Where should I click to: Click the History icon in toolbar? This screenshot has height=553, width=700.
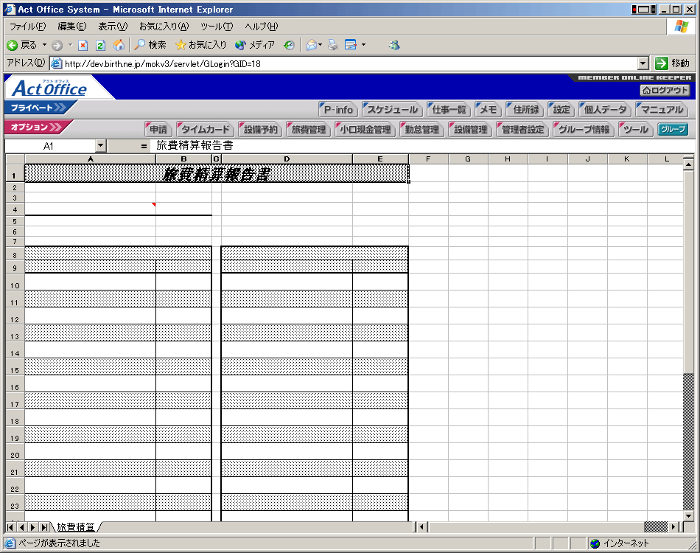pos(289,45)
